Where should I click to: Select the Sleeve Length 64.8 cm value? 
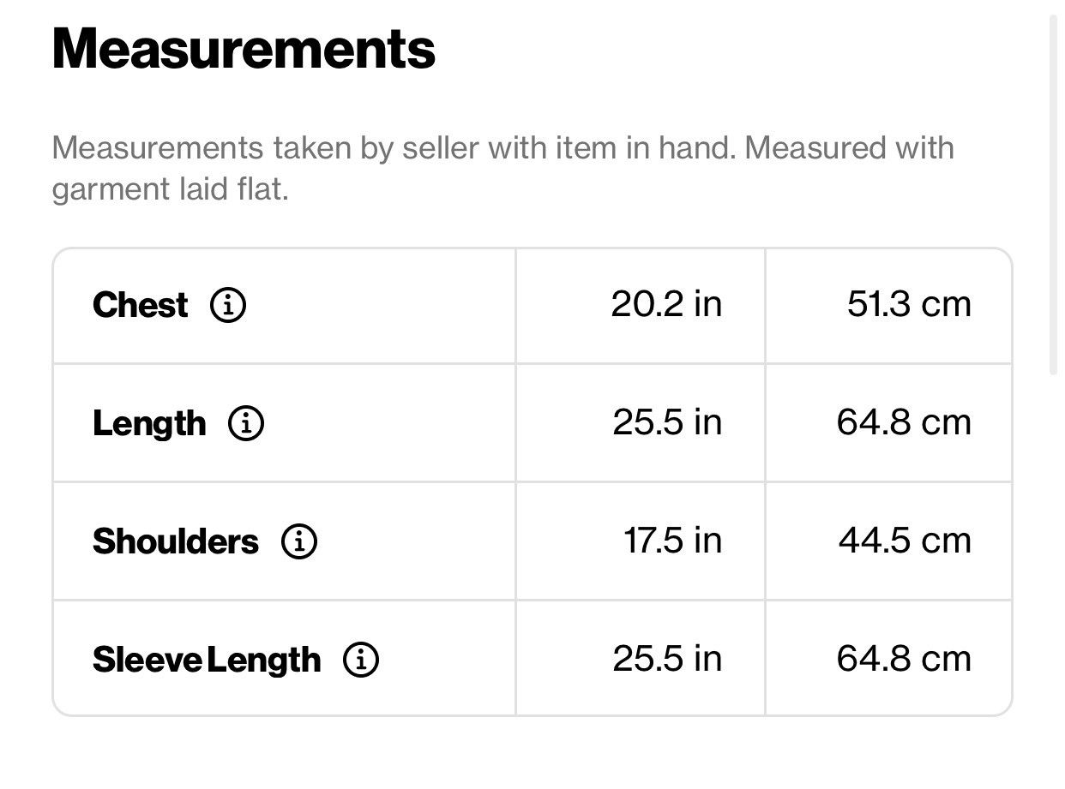click(x=904, y=659)
